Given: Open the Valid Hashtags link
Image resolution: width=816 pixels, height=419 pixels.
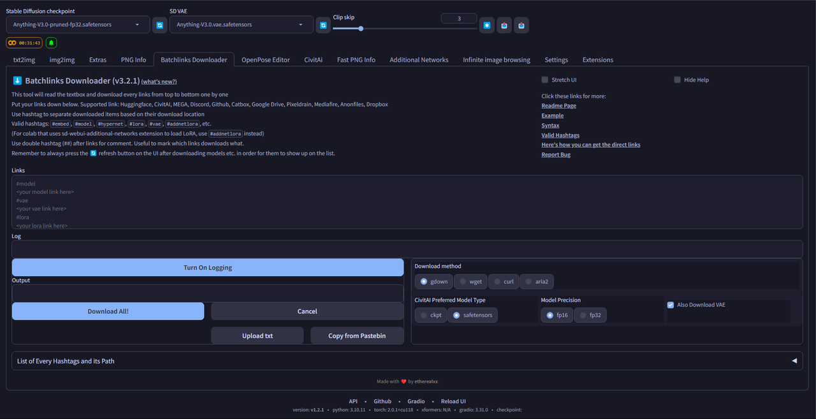Looking at the screenshot, I should tap(560, 135).
